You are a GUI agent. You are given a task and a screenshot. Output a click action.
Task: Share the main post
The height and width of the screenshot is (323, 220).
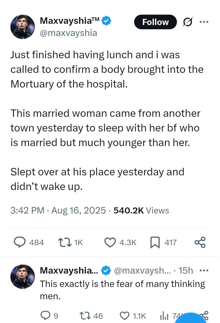[200, 242]
